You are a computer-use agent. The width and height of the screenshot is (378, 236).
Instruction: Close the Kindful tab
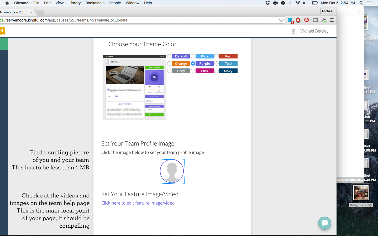[31, 12]
